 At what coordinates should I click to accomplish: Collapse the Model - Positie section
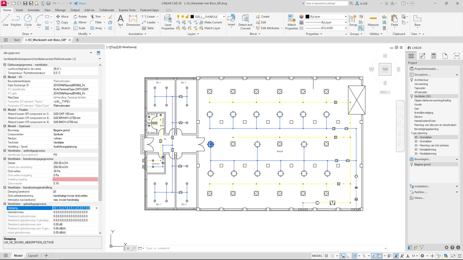[x=5, y=110]
